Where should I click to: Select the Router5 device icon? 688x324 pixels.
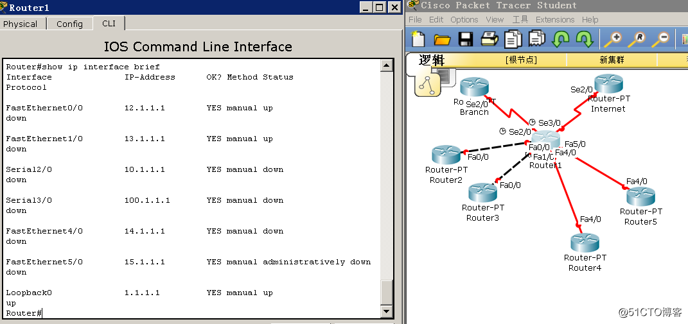tap(640, 196)
